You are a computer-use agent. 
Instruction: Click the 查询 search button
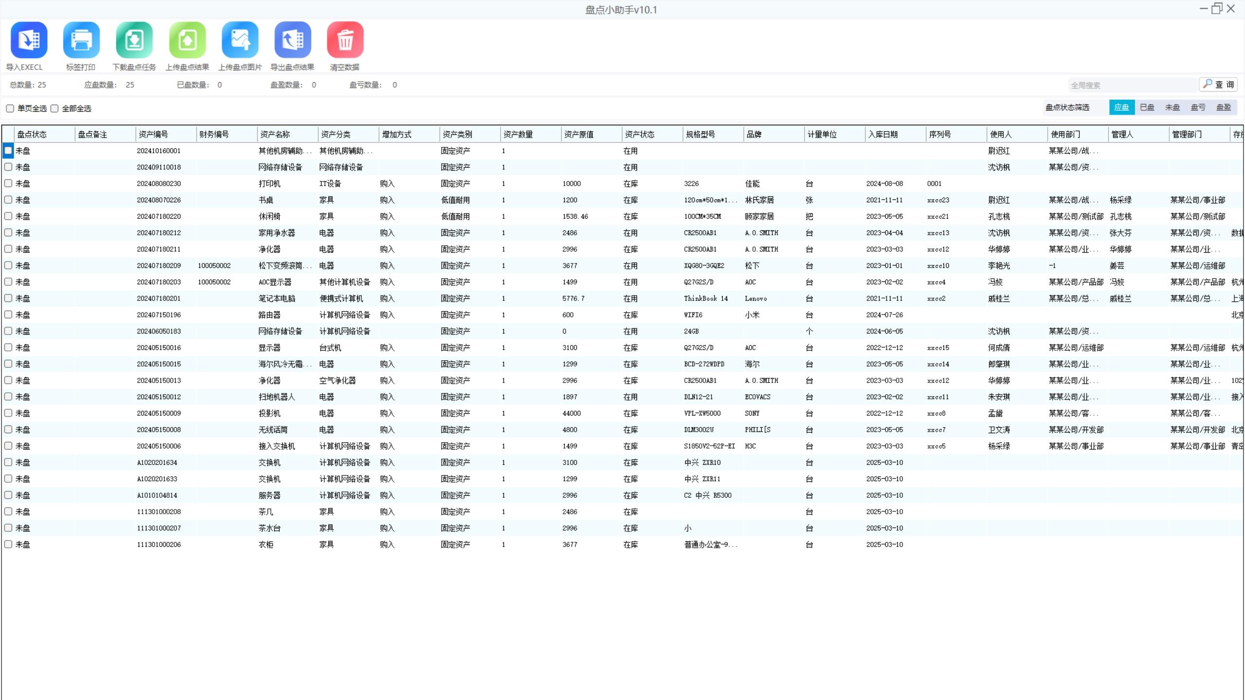click(1218, 85)
